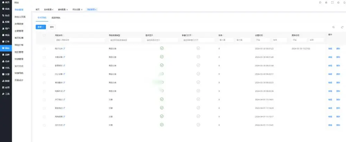Open the 数据 chart section in sidebar
The image size is (346, 142).
coord(6,81)
